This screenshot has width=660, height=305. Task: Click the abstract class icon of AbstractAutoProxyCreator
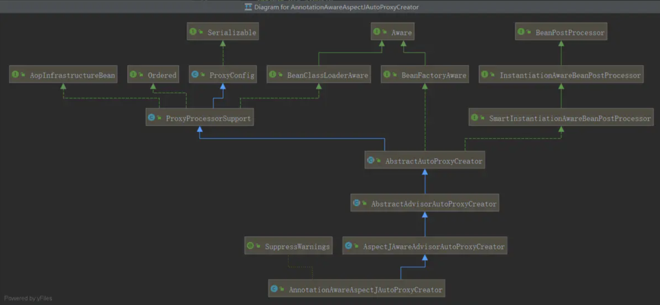coord(371,160)
